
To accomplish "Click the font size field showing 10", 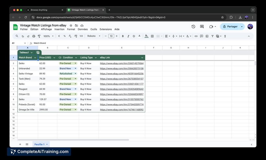I will (111, 36).
